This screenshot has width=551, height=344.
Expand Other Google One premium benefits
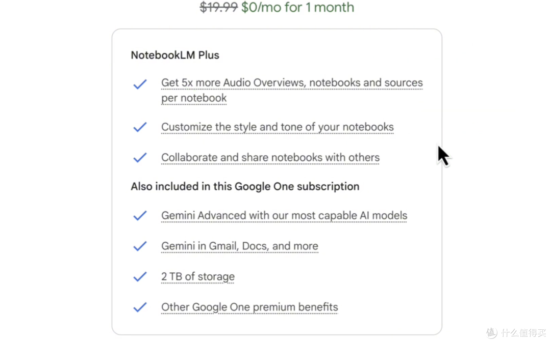click(249, 307)
